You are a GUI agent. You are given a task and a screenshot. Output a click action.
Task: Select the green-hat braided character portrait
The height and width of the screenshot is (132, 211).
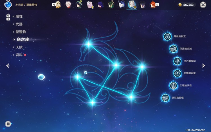(79, 5)
